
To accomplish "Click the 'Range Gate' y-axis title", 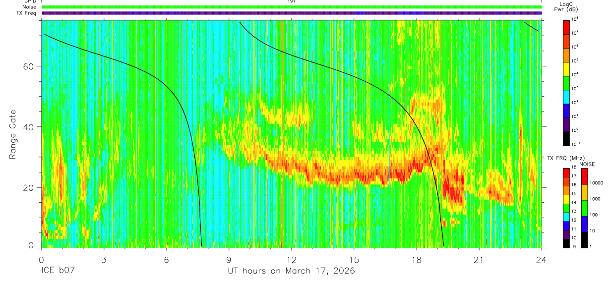I will tap(13, 135).
